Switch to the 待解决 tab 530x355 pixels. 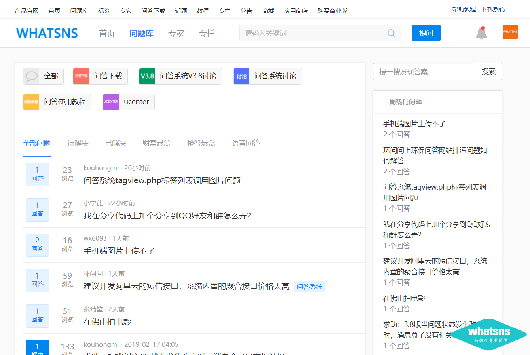point(78,143)
